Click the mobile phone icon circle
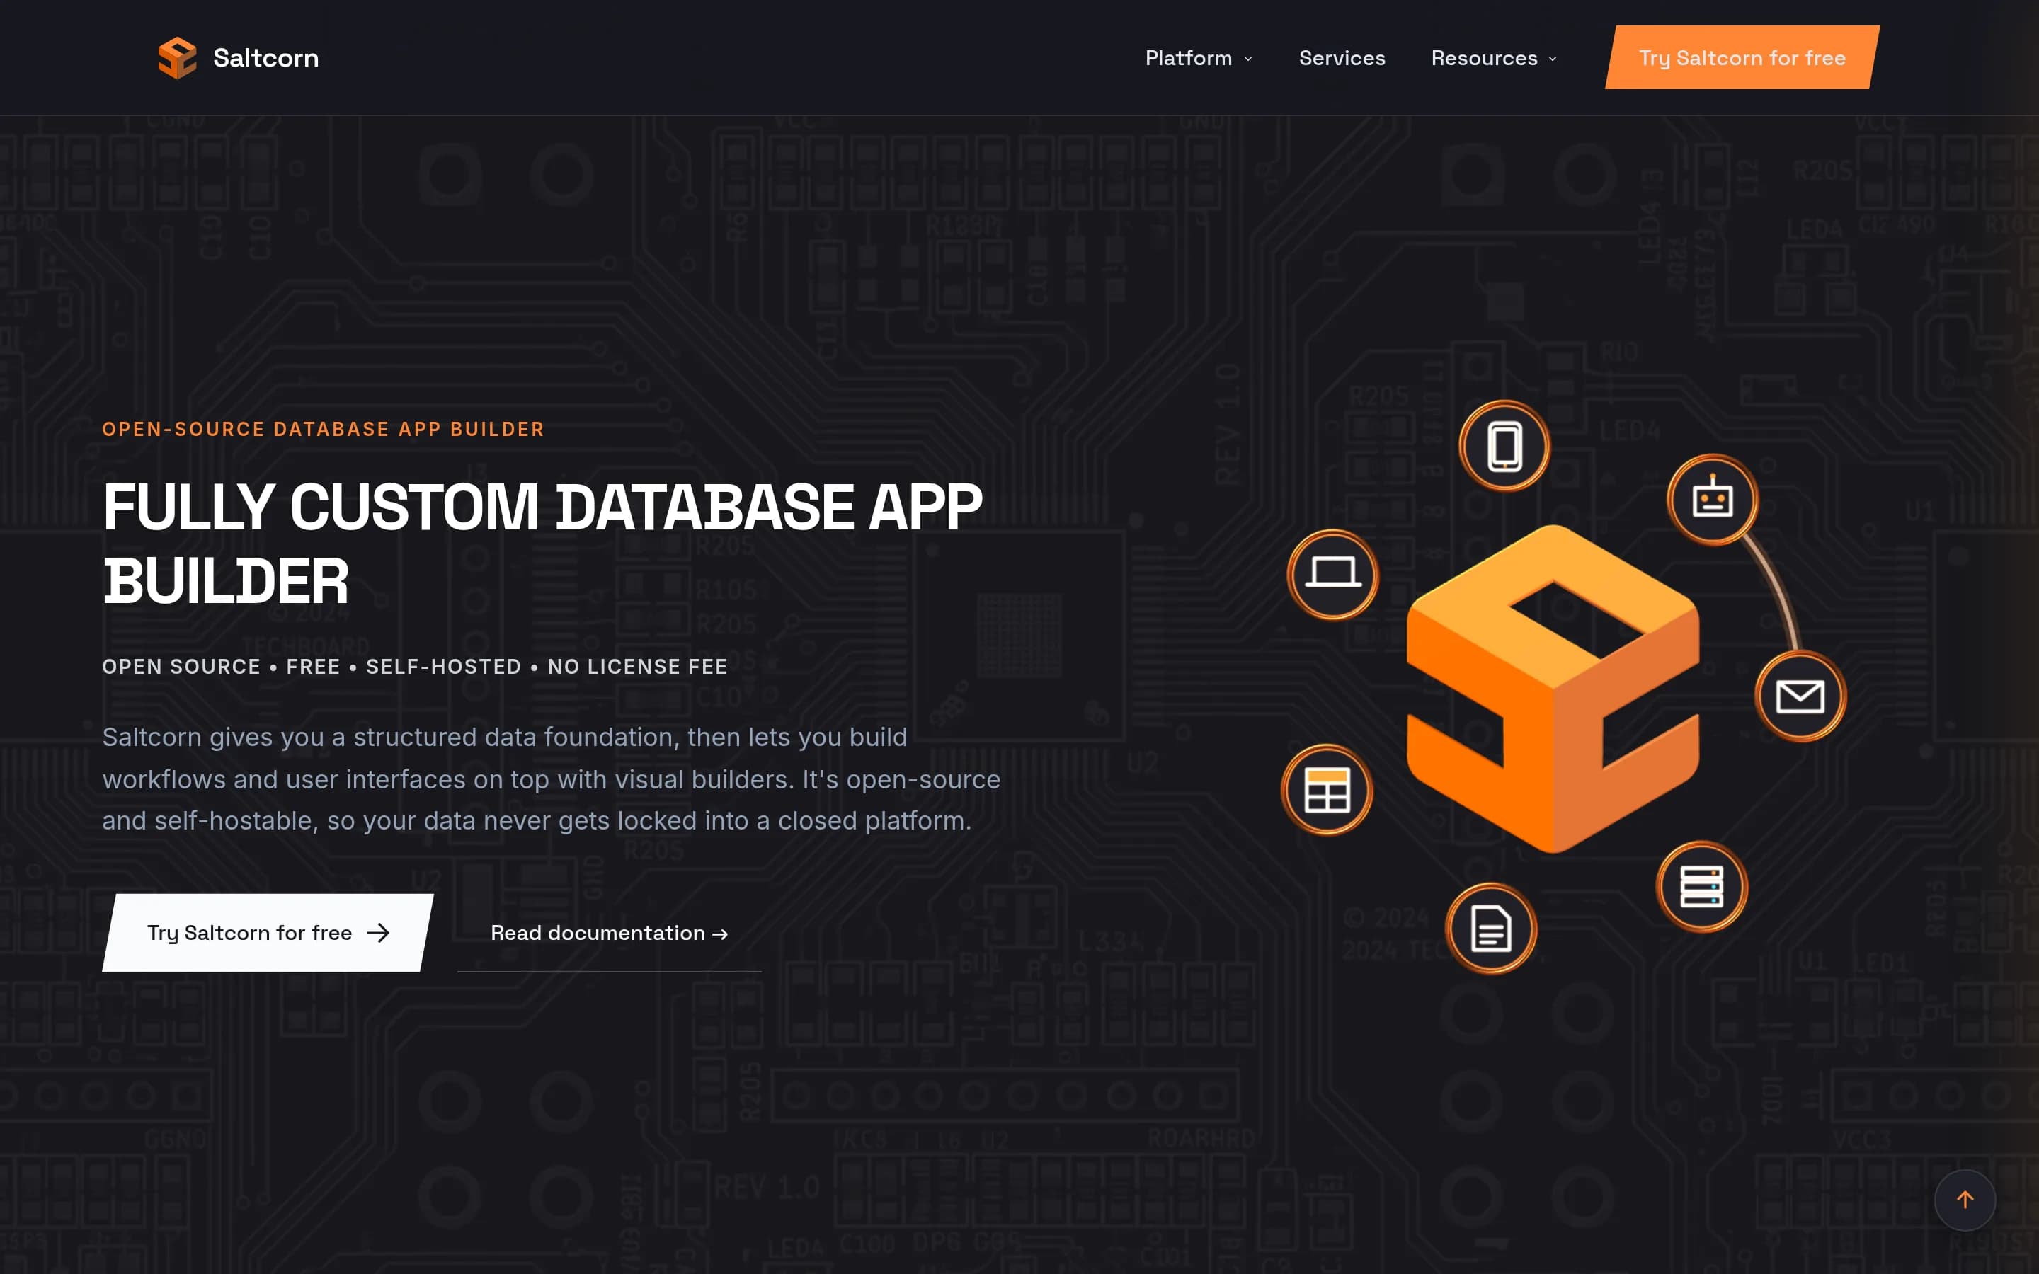The width and height of the screenshot is (2039, 1274). pyautogui.click(x=1504, y=445)
